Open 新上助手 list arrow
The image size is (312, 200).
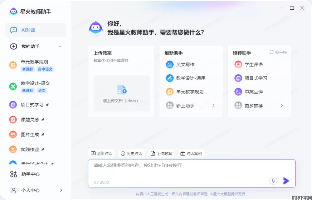(213, 106)
